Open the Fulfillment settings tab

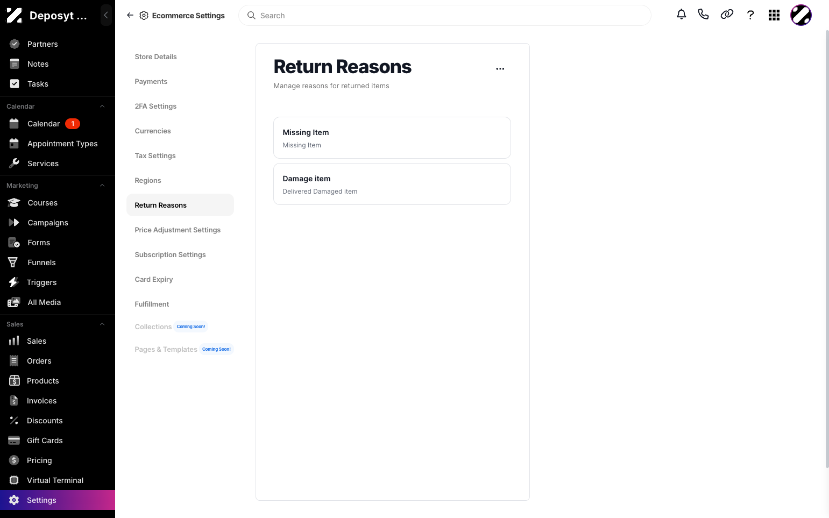180,304
